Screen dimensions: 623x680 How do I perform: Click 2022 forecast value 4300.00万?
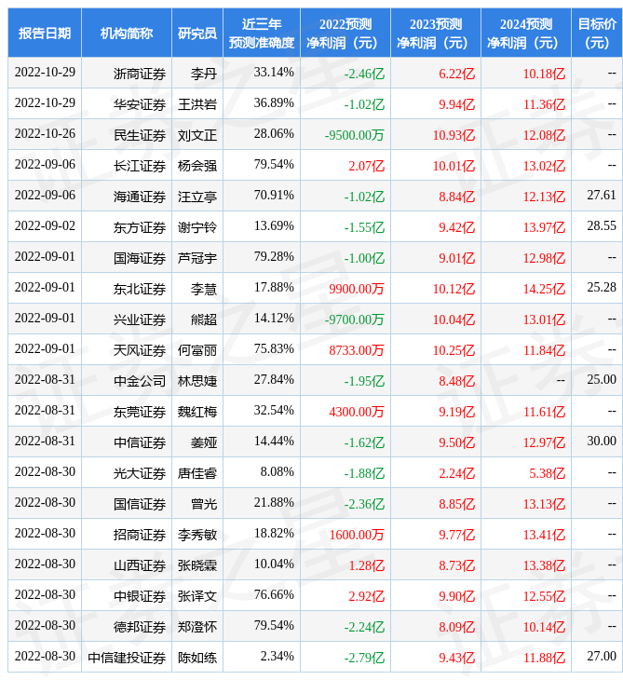[357, 412]
